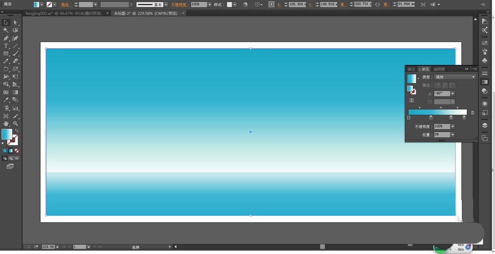Open stroke color dropdown in control bar
Viewport: 495px width, 254px height.
click(54, 4)
